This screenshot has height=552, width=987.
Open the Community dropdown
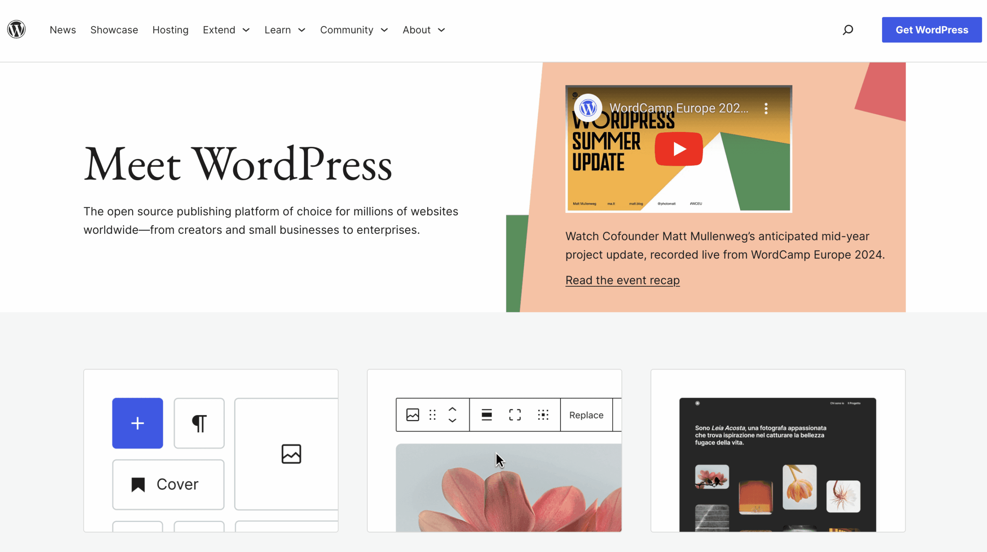(x=354, y=30)
